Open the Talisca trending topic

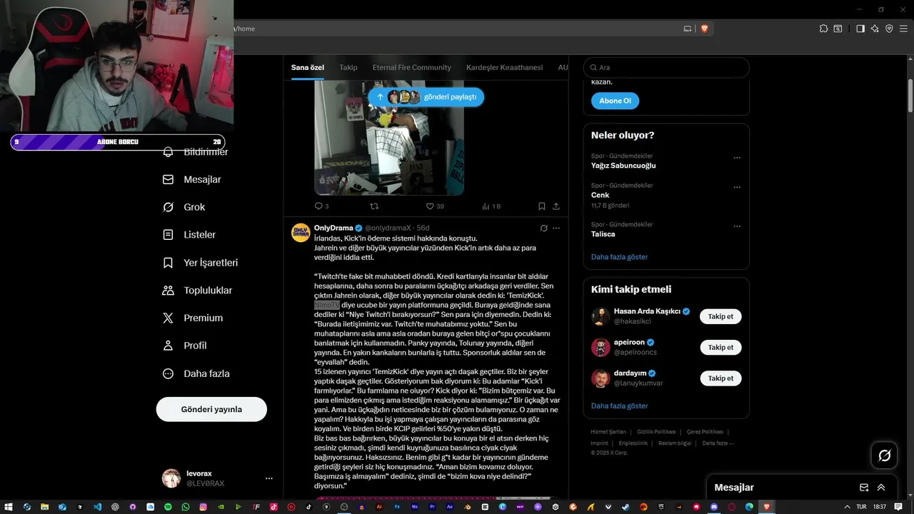pyautogui.click(x=603, y=234)
